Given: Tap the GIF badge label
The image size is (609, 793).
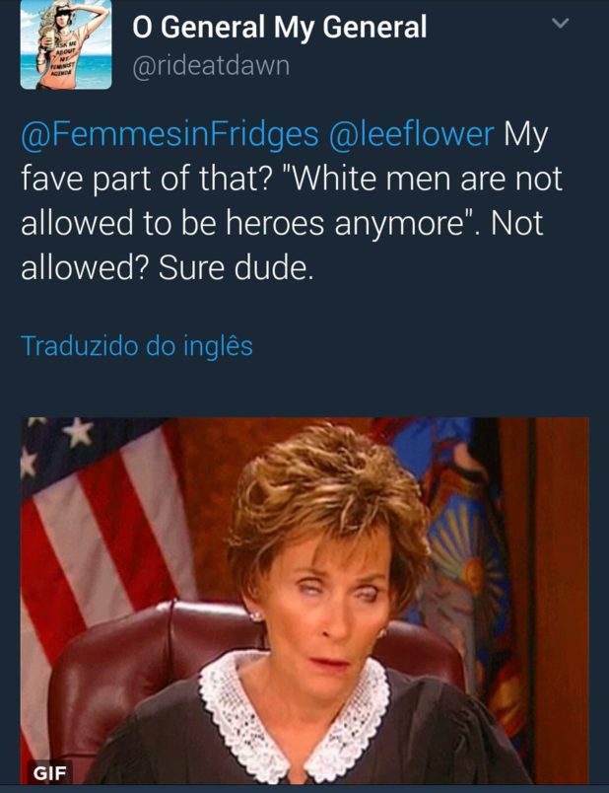Looking at the screenshot, I should [x=49, y=772].
